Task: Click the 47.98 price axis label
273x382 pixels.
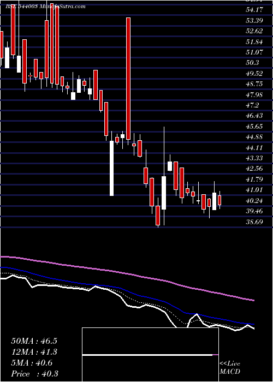Action: (254, 95)
